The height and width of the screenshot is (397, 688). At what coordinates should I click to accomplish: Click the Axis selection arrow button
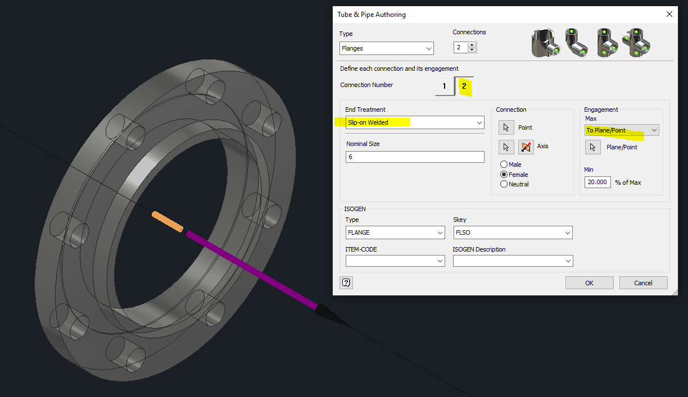coord(506,147)
